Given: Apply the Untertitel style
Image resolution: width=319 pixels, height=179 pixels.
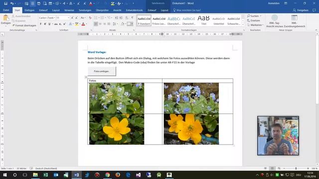Looking at the screenshot, I should click(x=219, y=20).
